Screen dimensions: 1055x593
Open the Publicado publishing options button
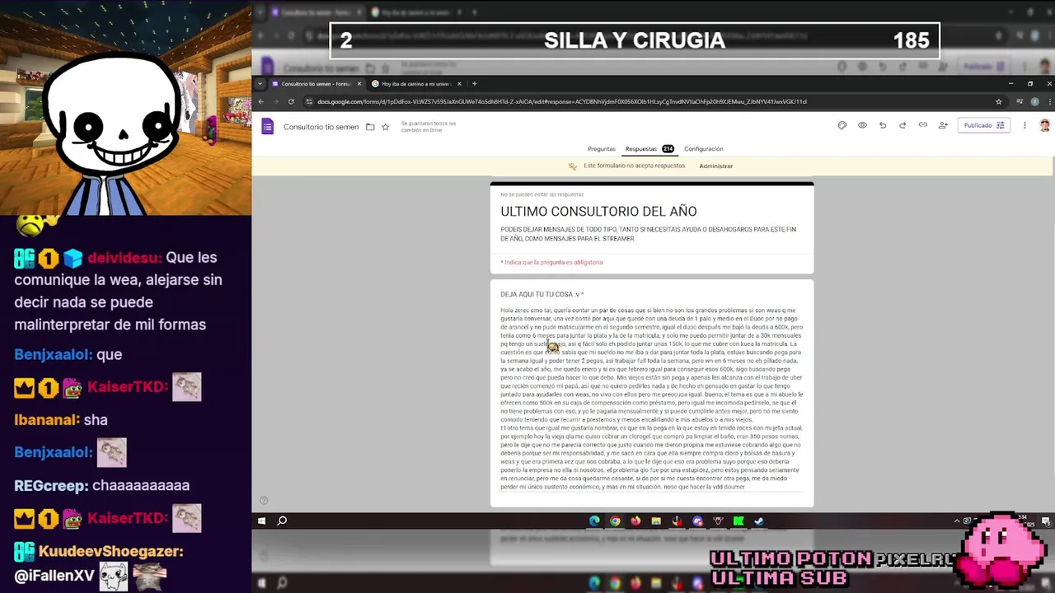click(x=984, y=125)
